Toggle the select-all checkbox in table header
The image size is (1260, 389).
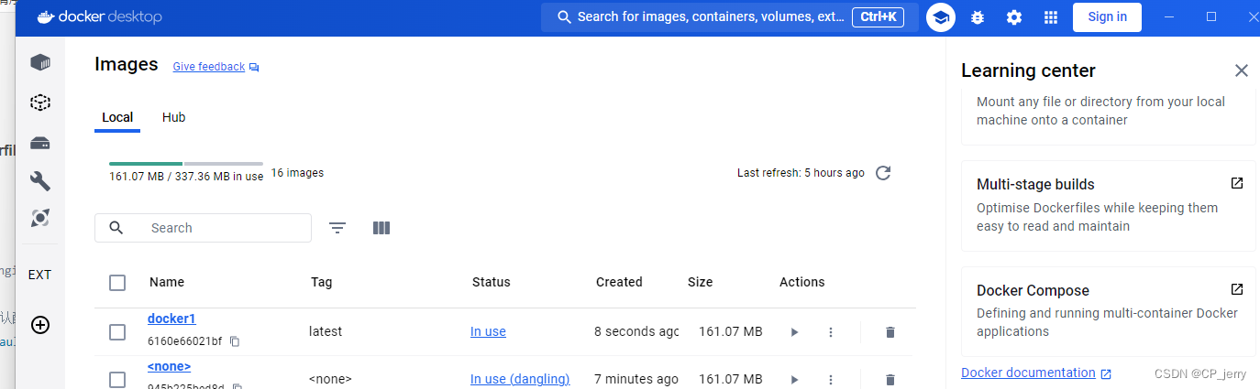tap(117, 283)
